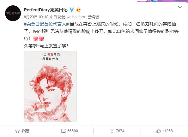
Task: Click the 收藏 label
Action: (25, 131)
